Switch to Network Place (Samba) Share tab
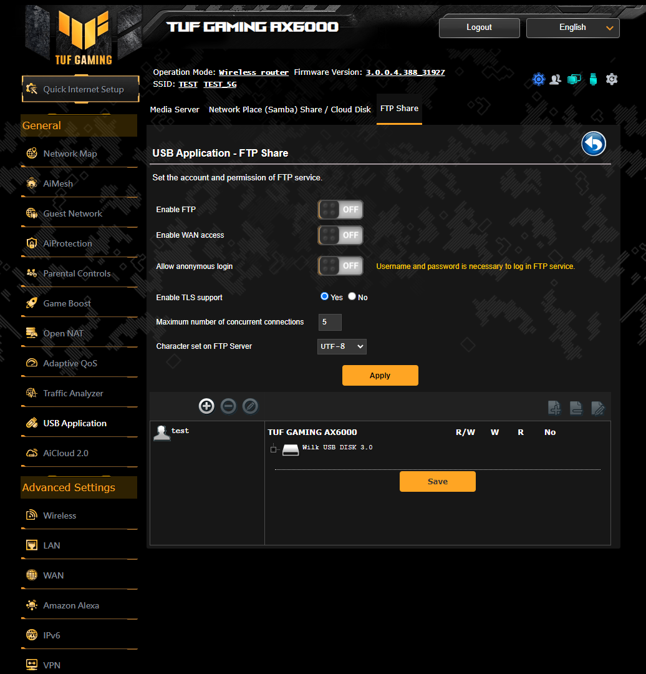This screenshot has width=646, height=674. point(289,110)
